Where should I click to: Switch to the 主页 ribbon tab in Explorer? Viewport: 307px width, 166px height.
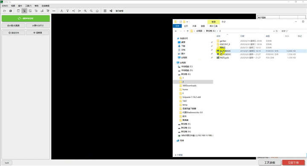click(186, 26)
